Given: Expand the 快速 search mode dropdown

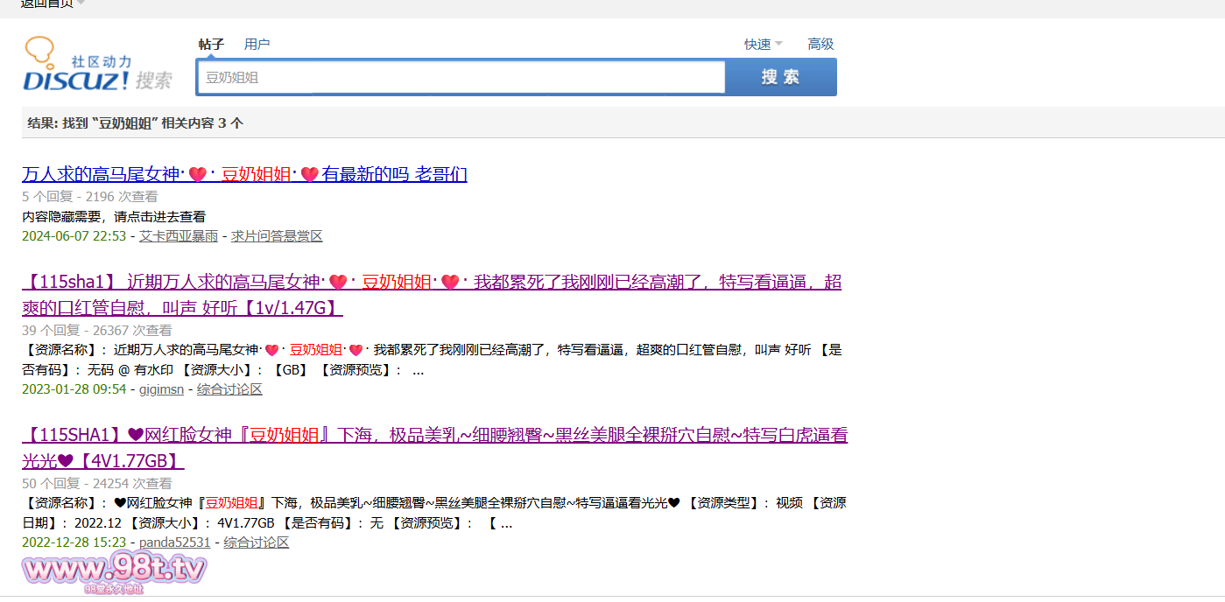Looking at the screenshot, I should [763, 45].
